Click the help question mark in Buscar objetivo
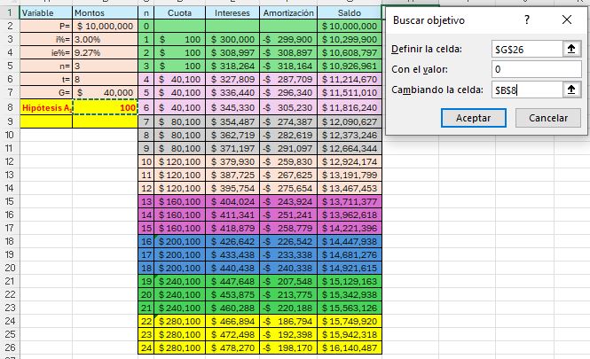Screen dimensions: 590x359 (x=527, y=19)
